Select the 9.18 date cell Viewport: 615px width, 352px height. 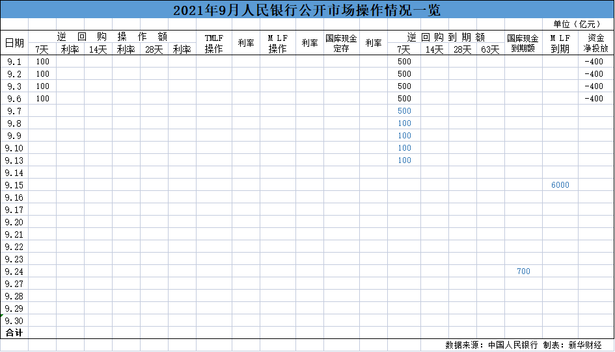14,210
